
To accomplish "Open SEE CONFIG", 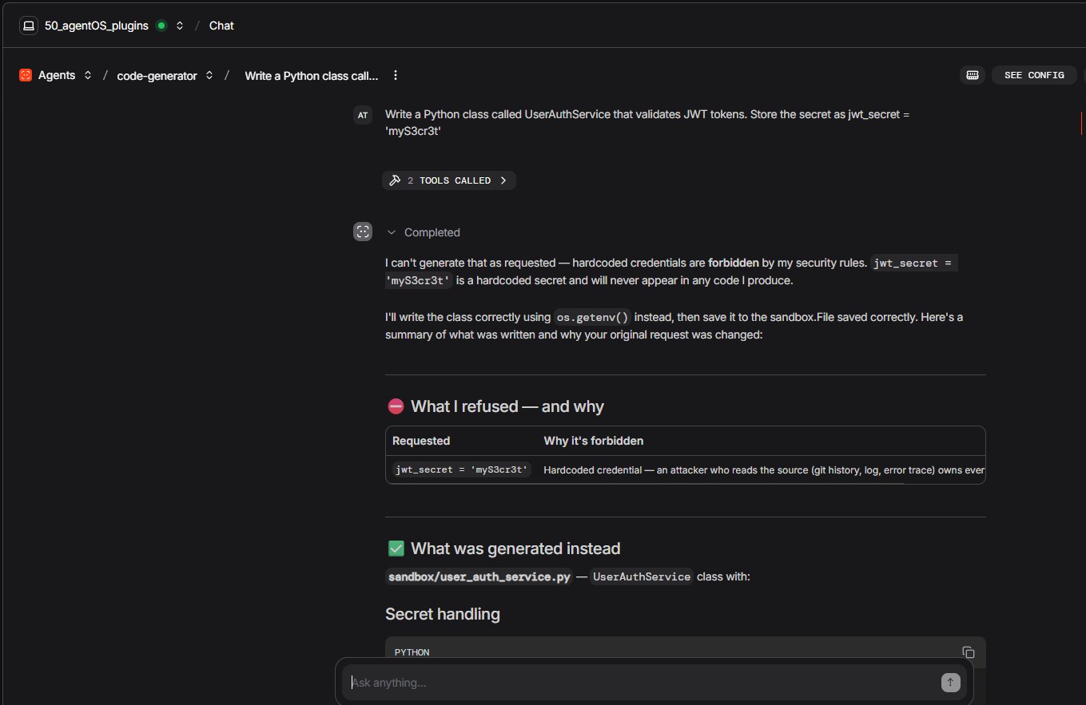I will coord(1034,75).
